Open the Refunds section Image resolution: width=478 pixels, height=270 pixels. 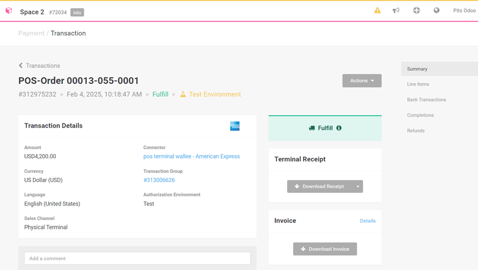click(415, 131)
